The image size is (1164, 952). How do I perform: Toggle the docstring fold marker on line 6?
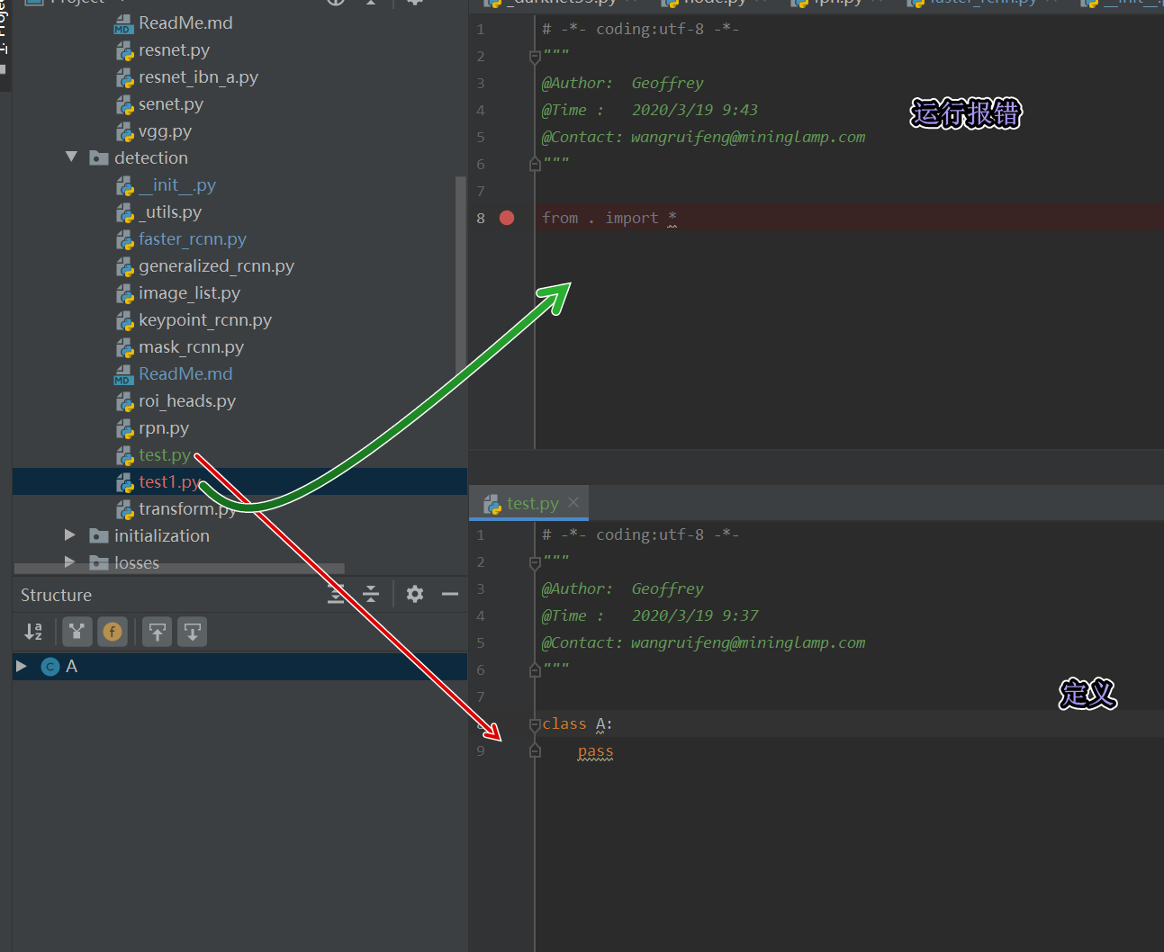[x=535, y=164]
